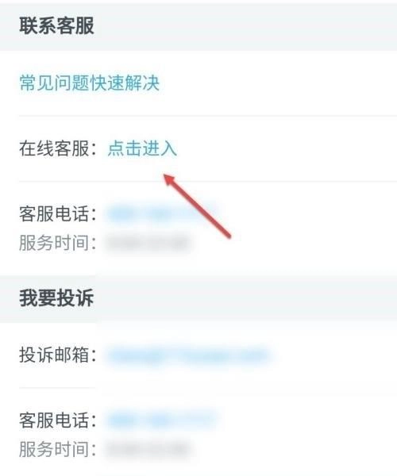Click the divider below the 投诉邮箱 row
Screen dimensions: 397x476
[x=208, y=388]
